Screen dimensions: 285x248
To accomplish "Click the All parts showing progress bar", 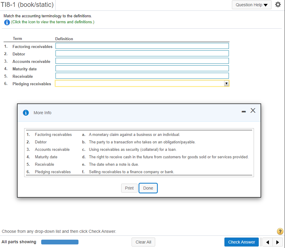I will [x=60, y=242].
